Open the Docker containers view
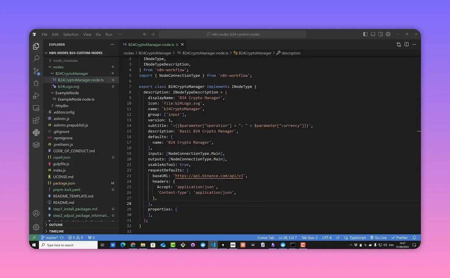 pyautogui.click(x=36, y=145)
